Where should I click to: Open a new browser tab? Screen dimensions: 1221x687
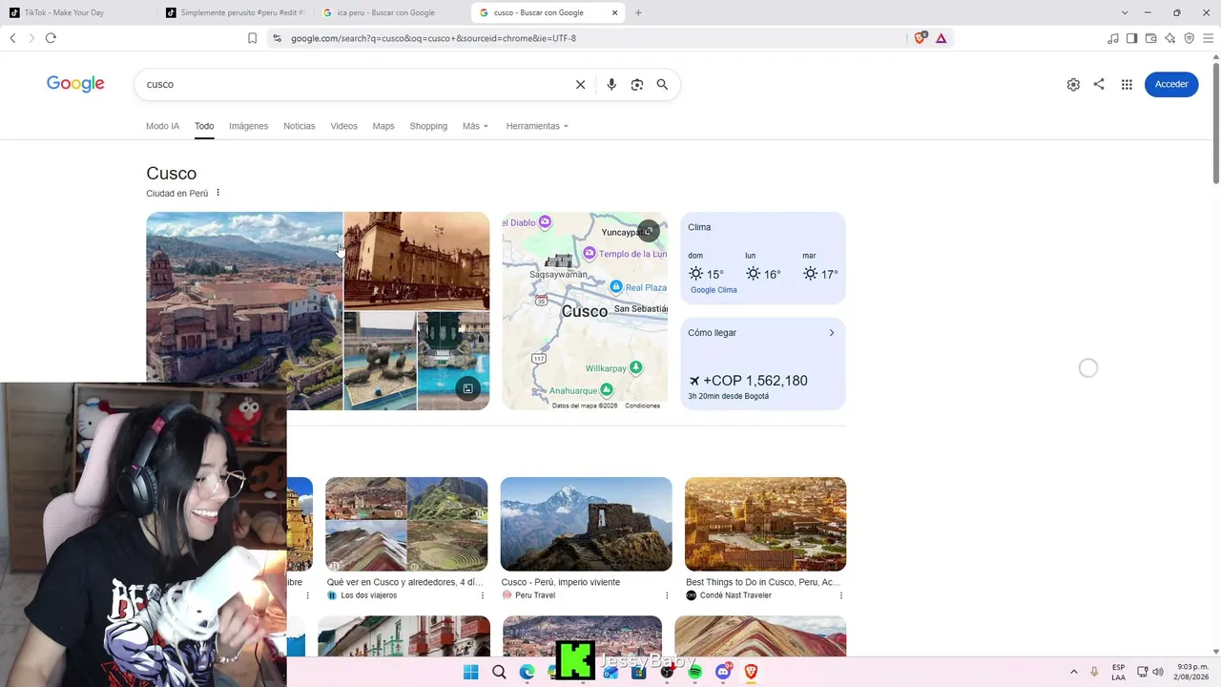point(638,12)
